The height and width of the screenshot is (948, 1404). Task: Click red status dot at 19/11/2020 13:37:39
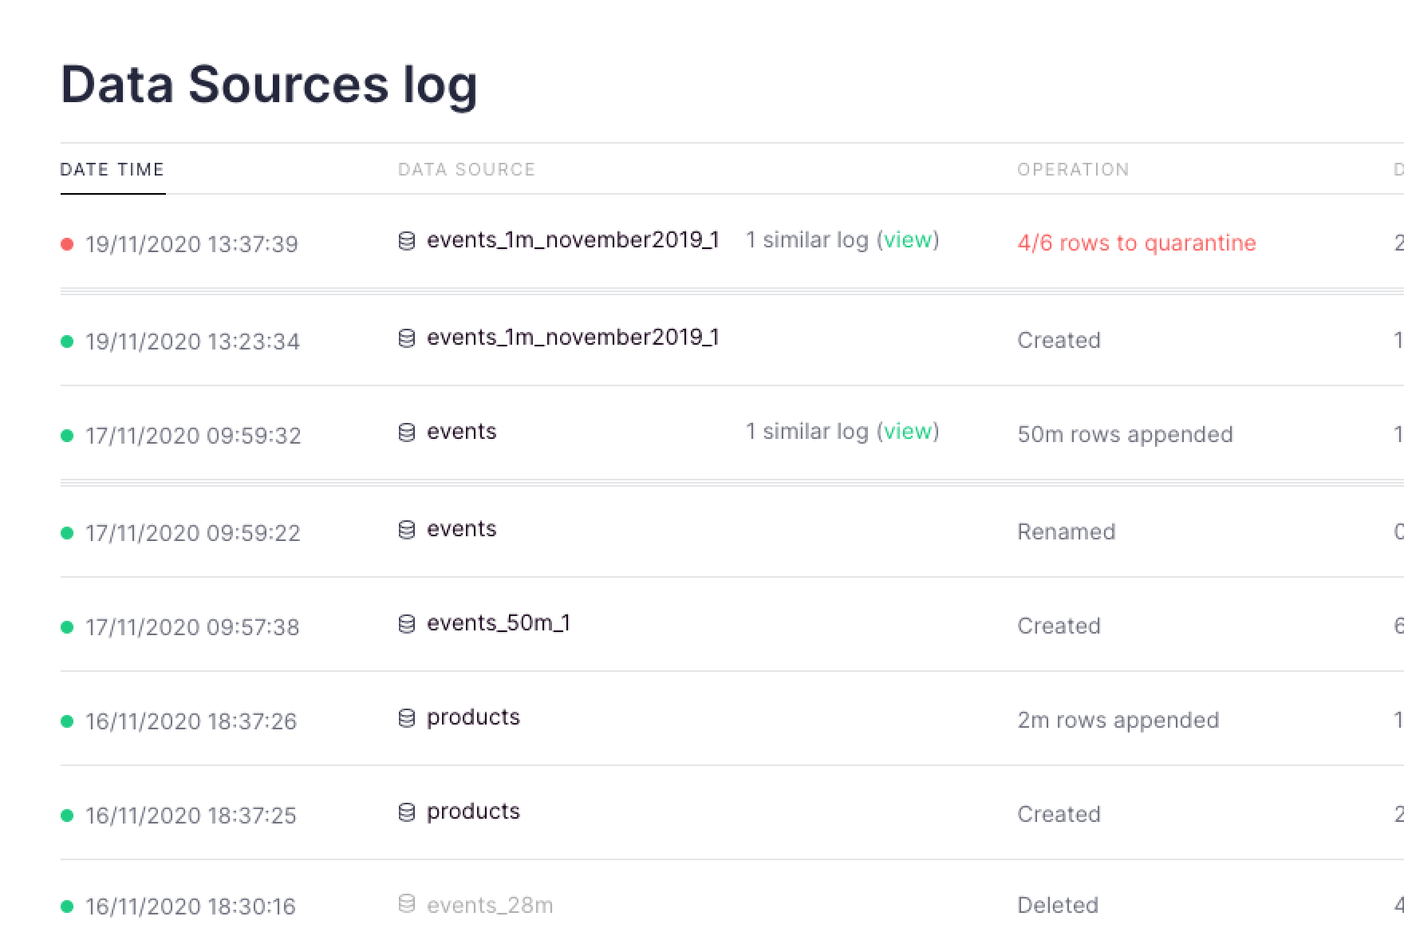pyautogui.click(x=67, y=244)
